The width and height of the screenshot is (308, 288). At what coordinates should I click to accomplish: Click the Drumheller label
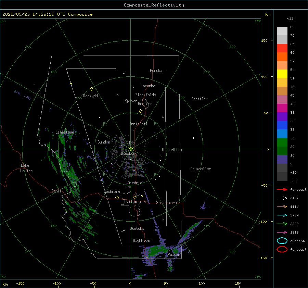[x=201, y=169]
